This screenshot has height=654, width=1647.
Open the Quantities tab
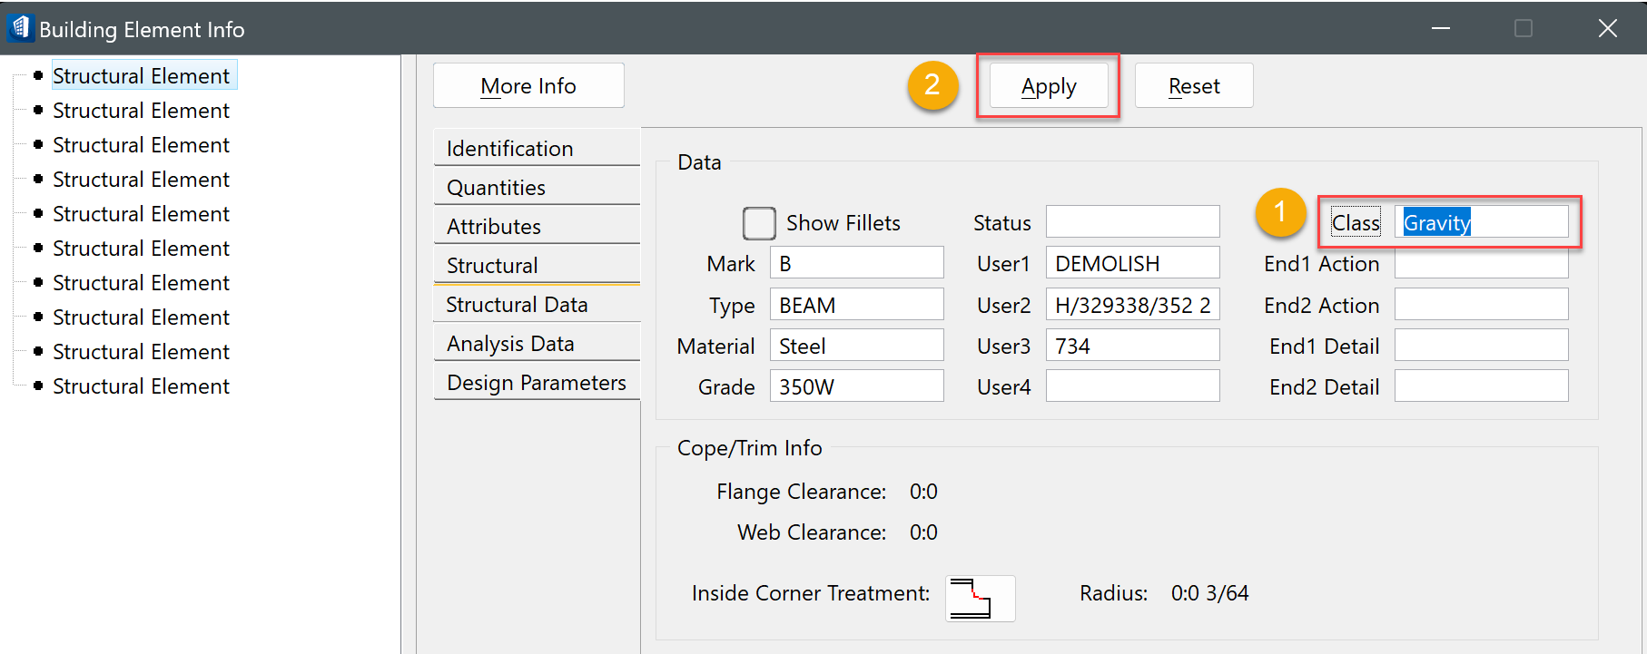click(x=537, y=187)
